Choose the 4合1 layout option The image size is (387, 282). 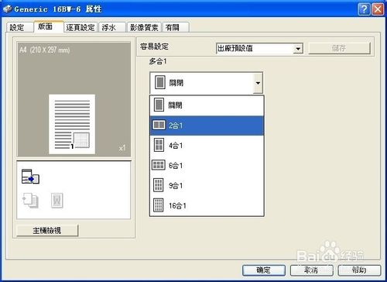tap(207, 146)
